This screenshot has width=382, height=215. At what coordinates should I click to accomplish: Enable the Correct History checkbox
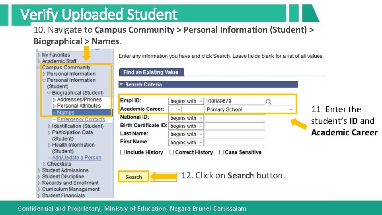pyautogui.click(x=172, y=152)
